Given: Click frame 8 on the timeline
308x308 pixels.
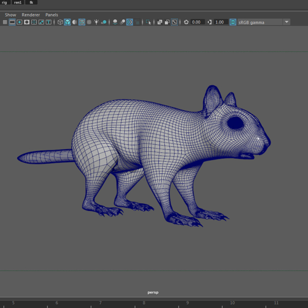Looking at the screenshot, I should point(144,303).
